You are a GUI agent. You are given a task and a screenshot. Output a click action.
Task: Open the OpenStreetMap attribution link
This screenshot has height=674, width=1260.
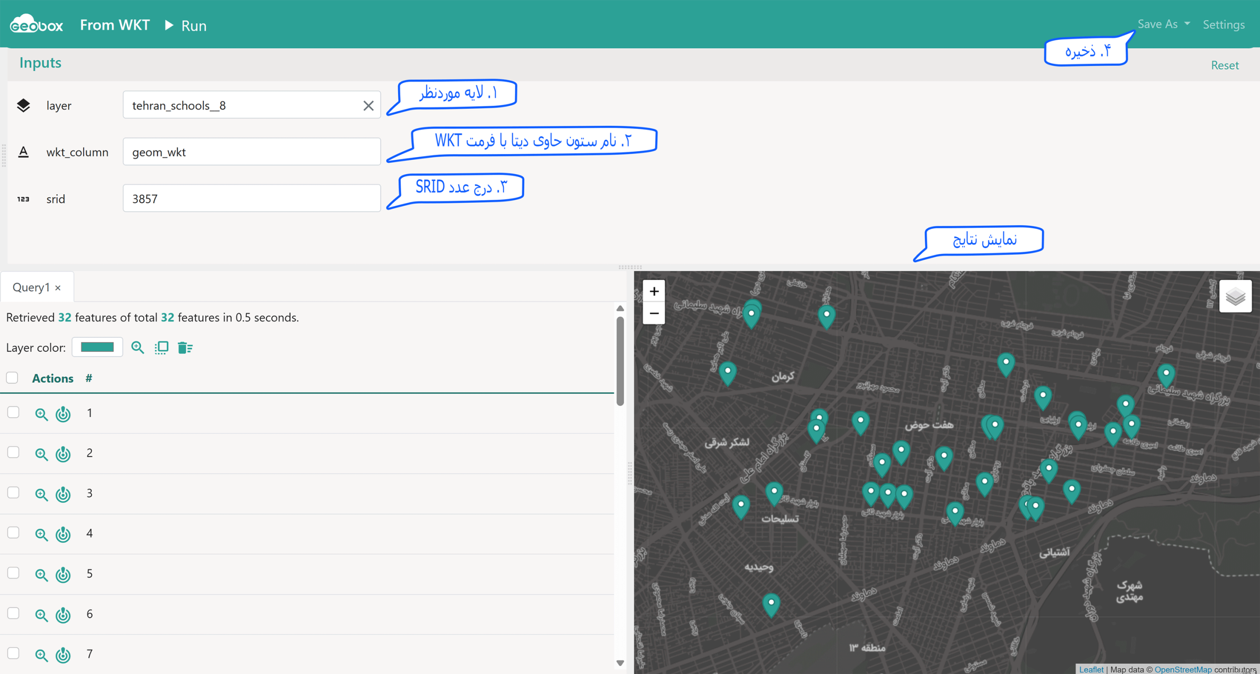tap(1183, 669)
